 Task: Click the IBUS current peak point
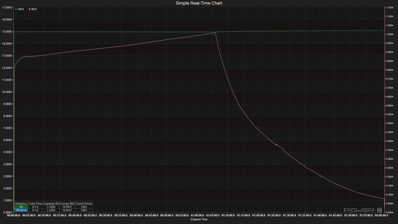[215, 32]
